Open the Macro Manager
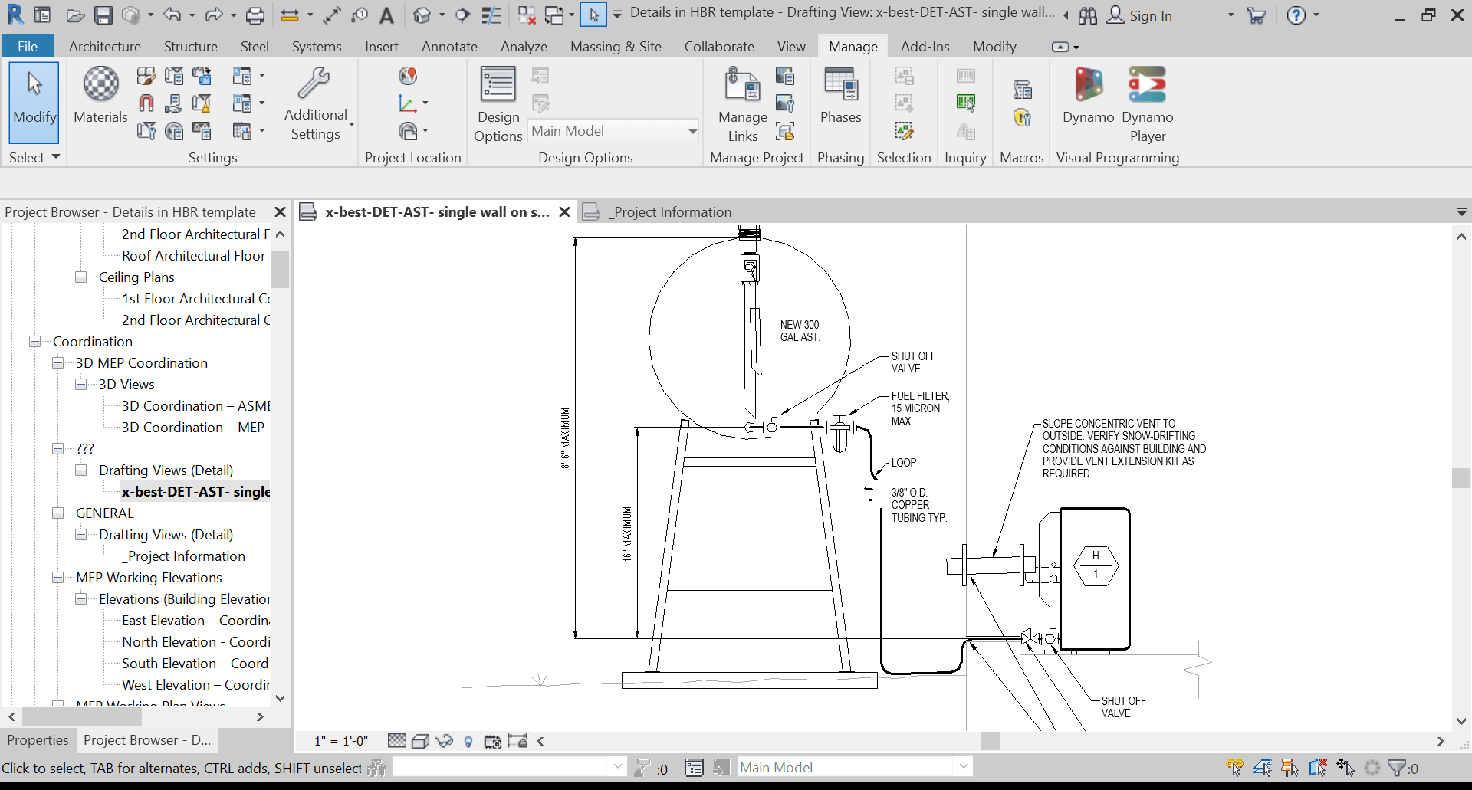This screenshot has height=790, width=1472. [1022, 90]
